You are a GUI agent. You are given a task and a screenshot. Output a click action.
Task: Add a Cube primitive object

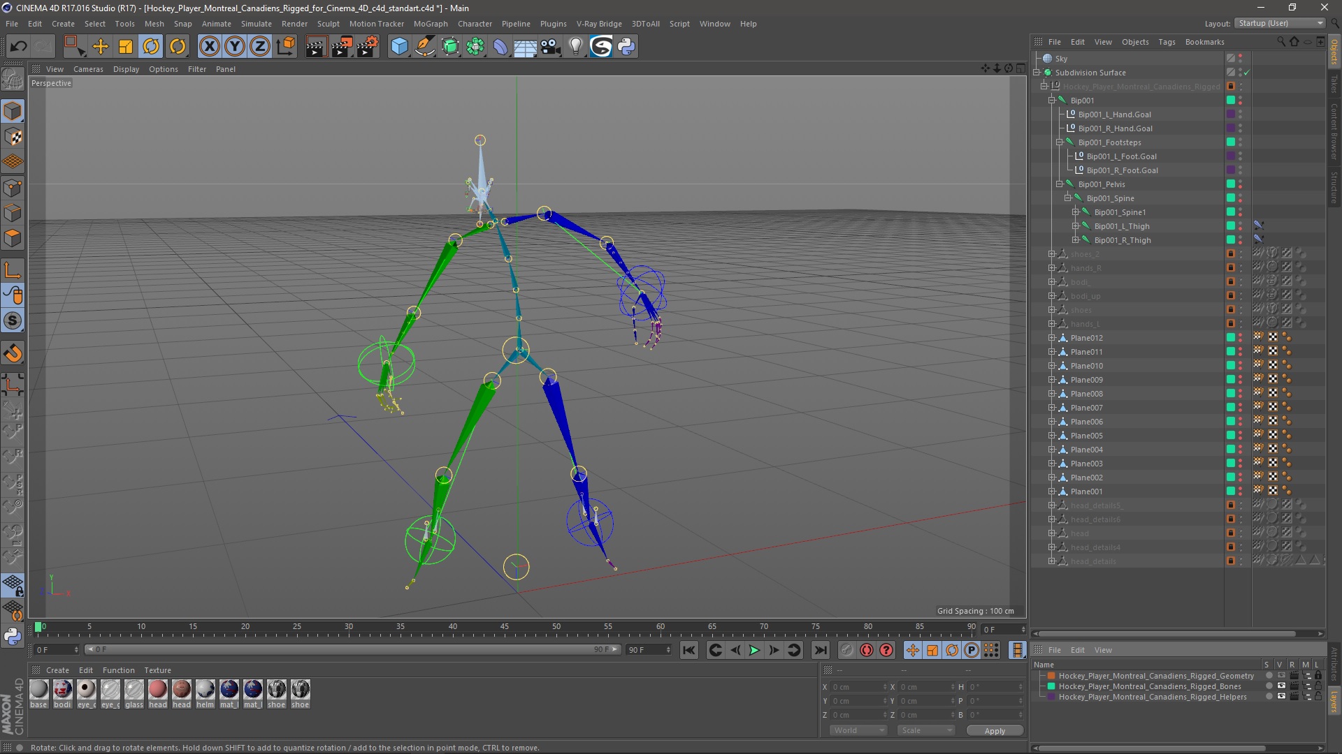pos(399,47)
